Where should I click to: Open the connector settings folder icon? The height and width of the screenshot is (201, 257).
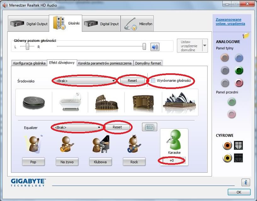coord(246,36)
